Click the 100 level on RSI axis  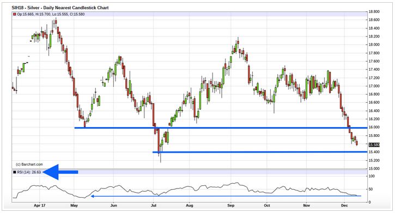(372, 176)
